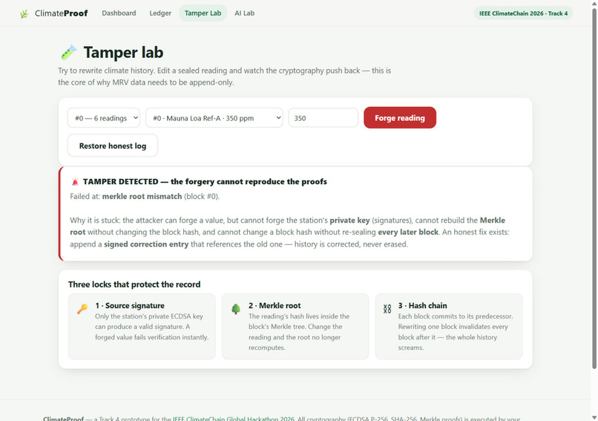This screenshot has height=421, width=598.
Task: Click the tree icon for Merkle root
Action: (x=236, y=309)
